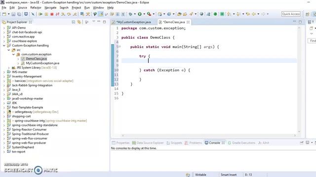The width and height of the screenshot is (316, 177).
Task: Click the Disconnect debug icon
Action: [57, 14]
